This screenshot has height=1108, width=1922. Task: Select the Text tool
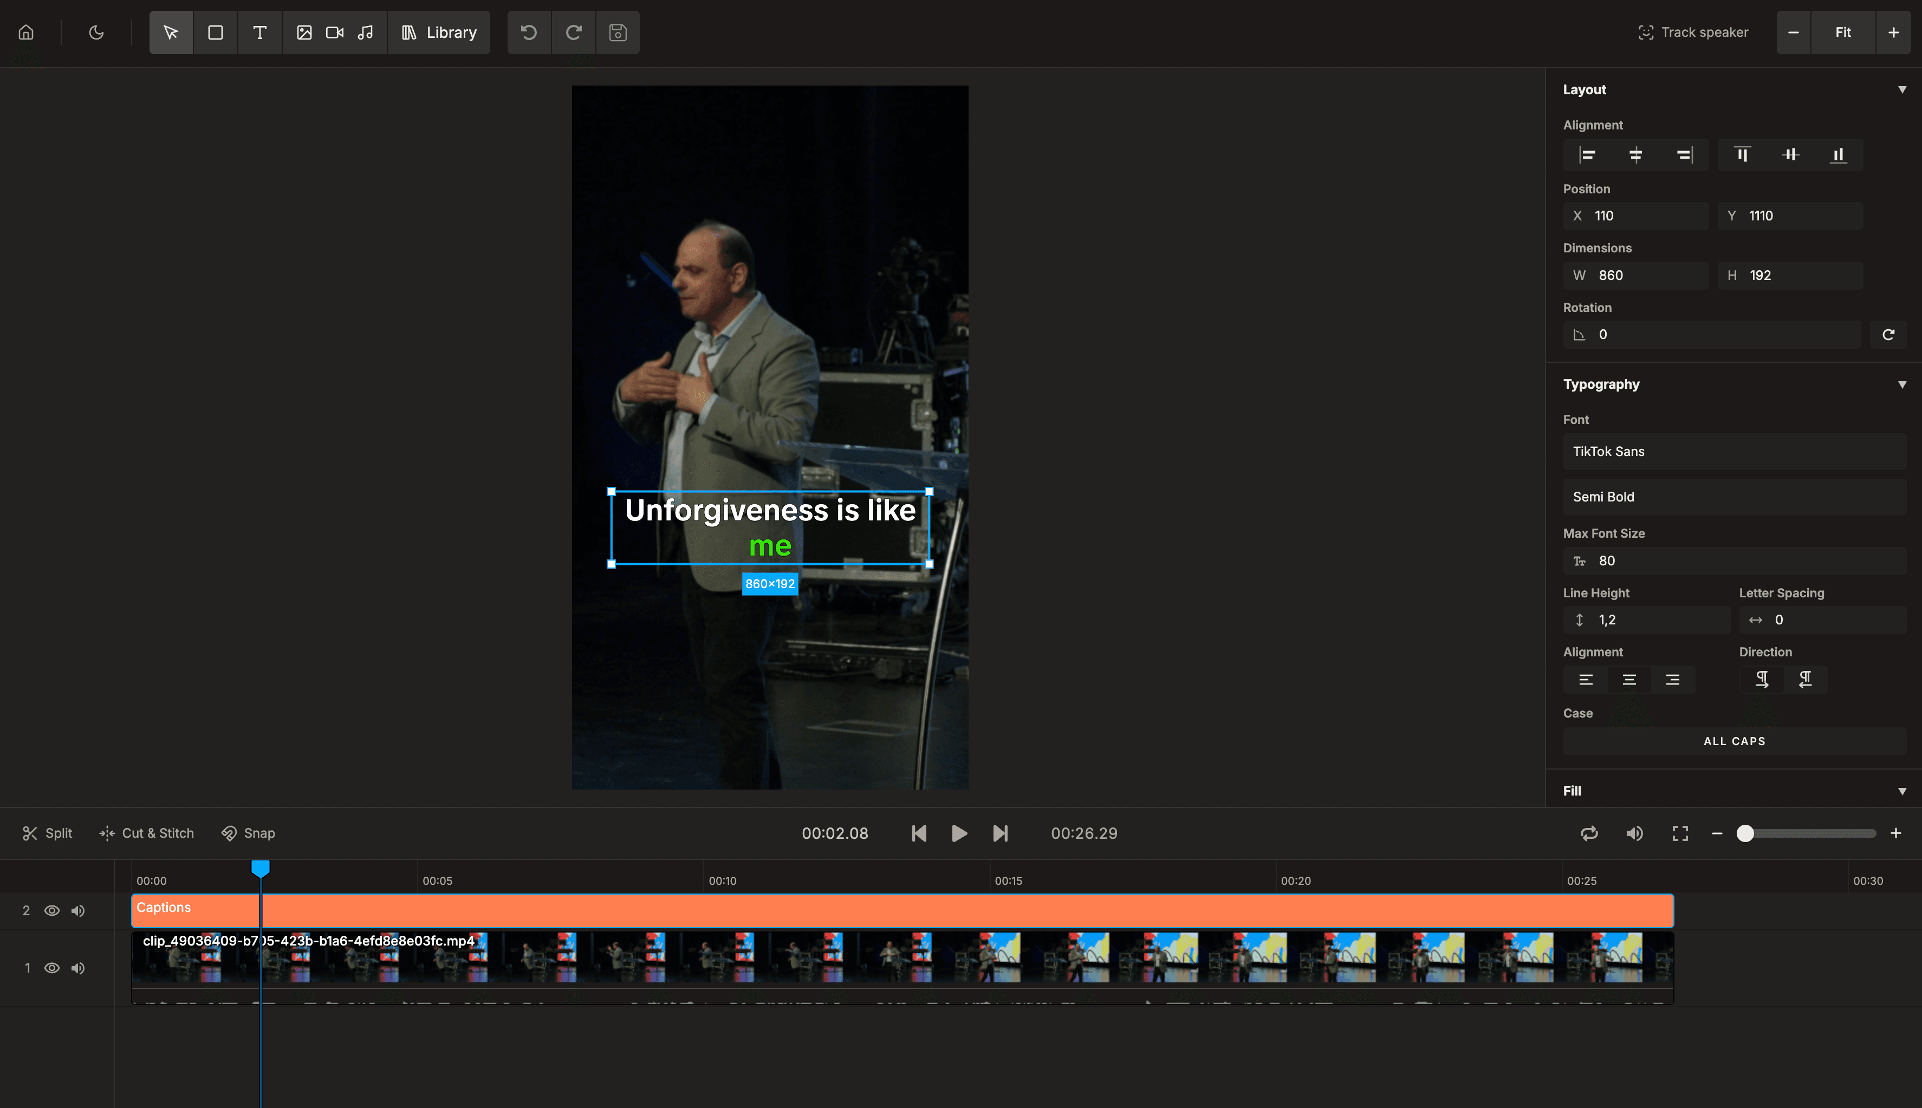point(259,32)
